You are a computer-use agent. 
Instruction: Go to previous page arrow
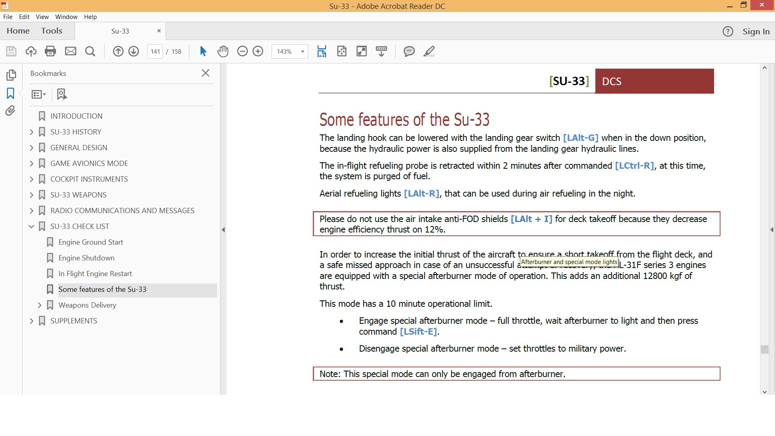[118, 51]
